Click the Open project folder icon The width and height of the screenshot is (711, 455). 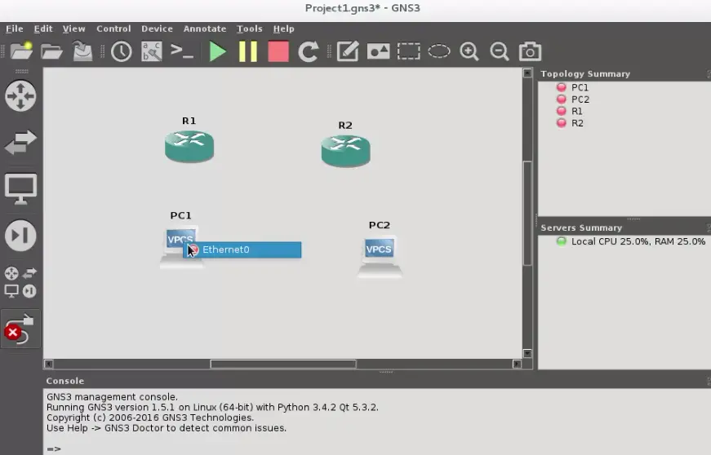click(51, 51)
